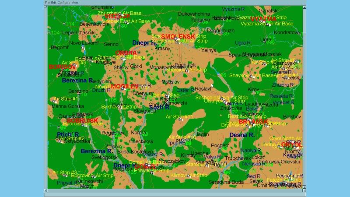Screen dimensions: 350x197
Task: Open the File menu
Action: [x=47, y=3]
